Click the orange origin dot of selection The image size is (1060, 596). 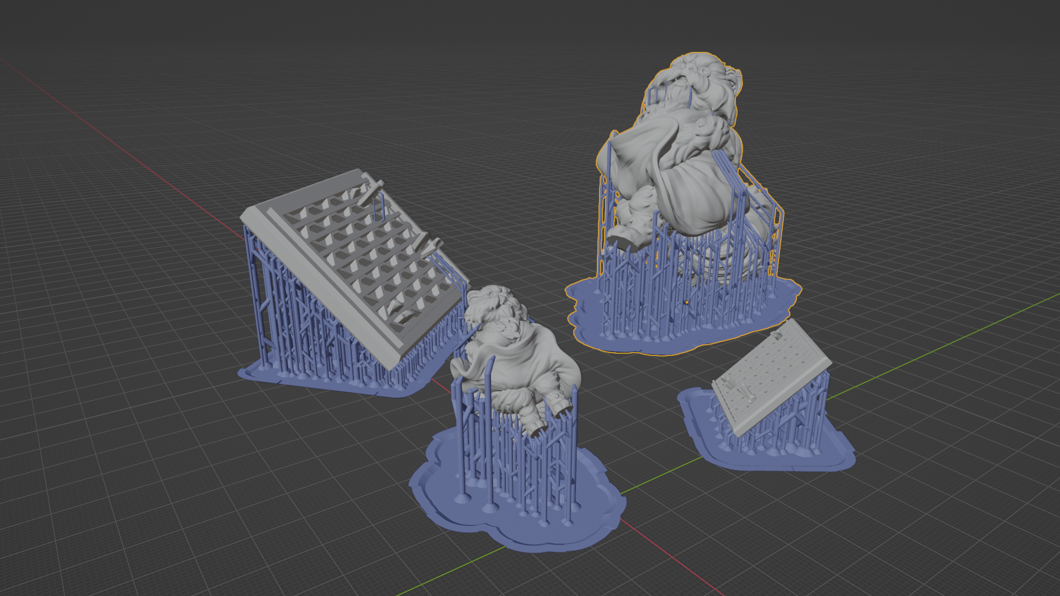(x=687, y=302)
